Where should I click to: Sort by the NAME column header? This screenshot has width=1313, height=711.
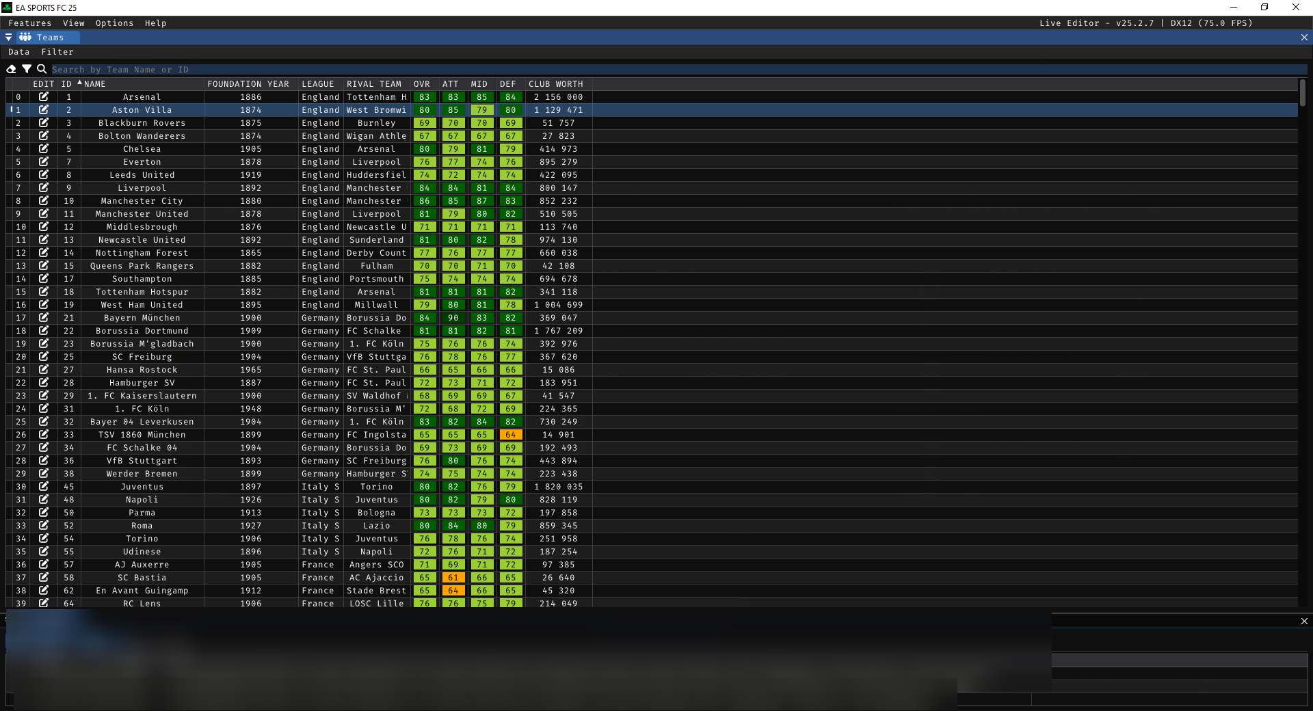coord(94,84)
